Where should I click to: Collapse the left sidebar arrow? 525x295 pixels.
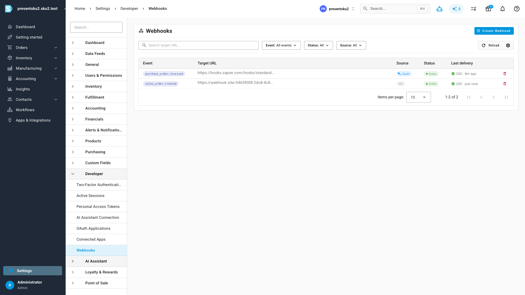[x=65, y=9]
